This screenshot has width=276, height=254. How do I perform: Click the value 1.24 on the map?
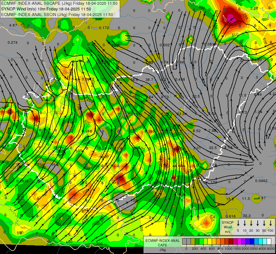(x=259, y=112)
